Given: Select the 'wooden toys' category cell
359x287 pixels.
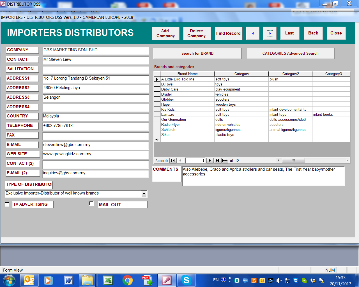Looking at the screenshot, I should pyautogui.click(x=241, y=104).
